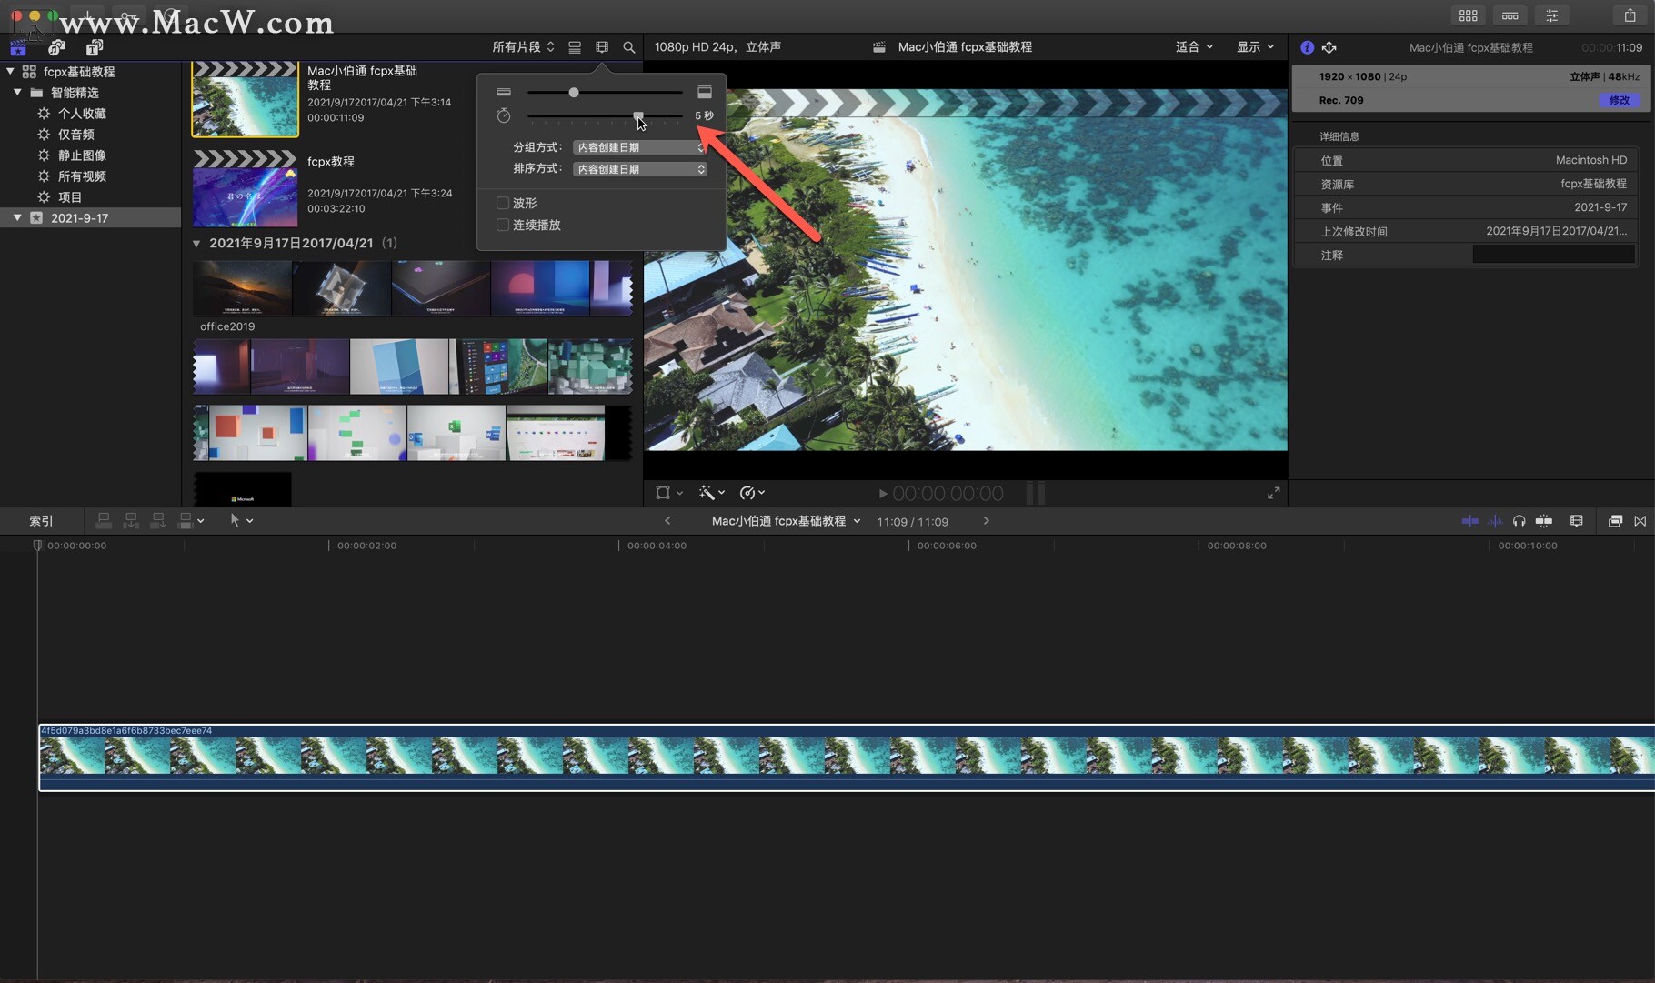Click the 修改 modify button

1620,100
